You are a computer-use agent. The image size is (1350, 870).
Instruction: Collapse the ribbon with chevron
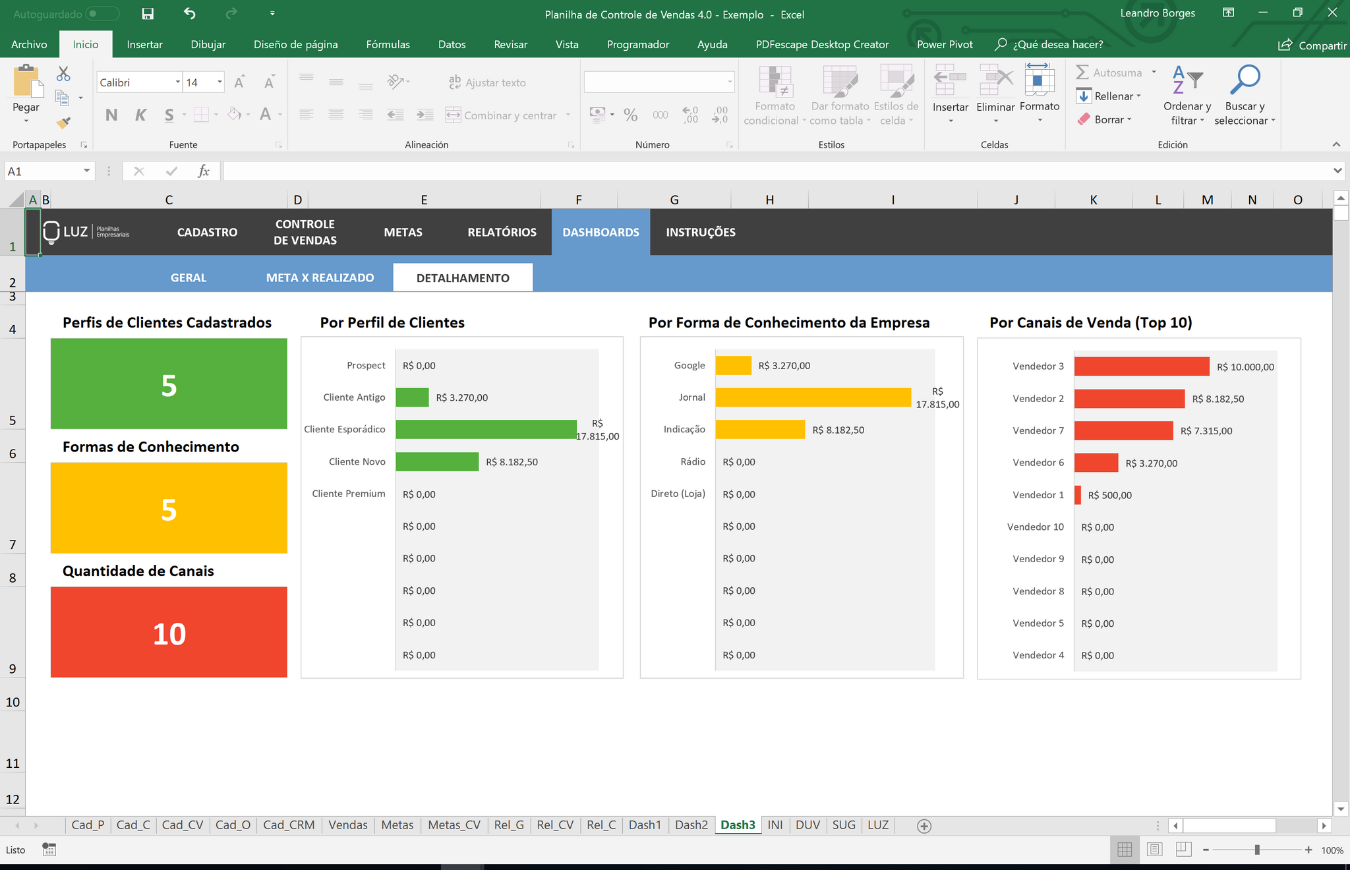click(1336, 144)
